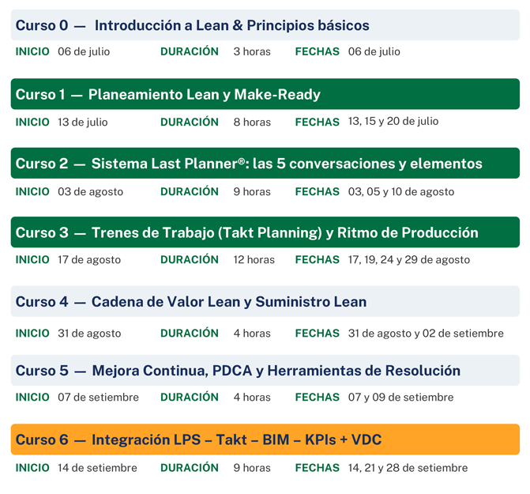Select start date 03 de agosto
This screenshot has height=494, width=530.
[90, 192]
